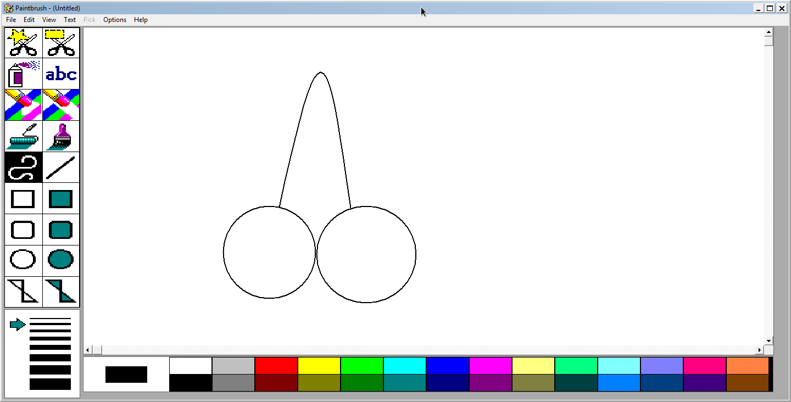
Task: Select the rectangular Pick cutout tool
Action: coord(61,43)
